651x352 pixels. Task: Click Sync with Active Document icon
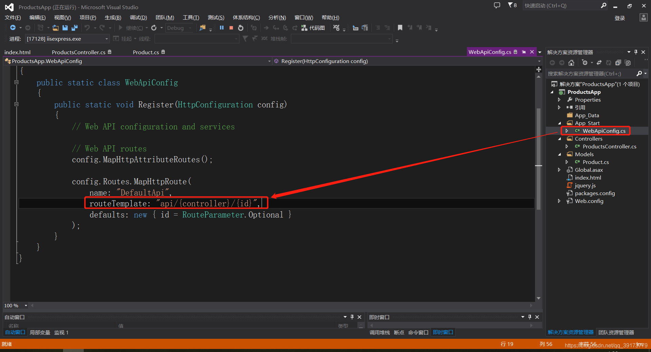(599, 63)
